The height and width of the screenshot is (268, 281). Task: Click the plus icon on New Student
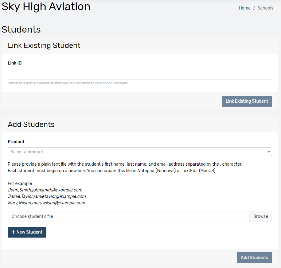14,232
